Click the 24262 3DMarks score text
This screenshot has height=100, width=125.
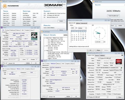pyautogui.click(x=113, y=11)
